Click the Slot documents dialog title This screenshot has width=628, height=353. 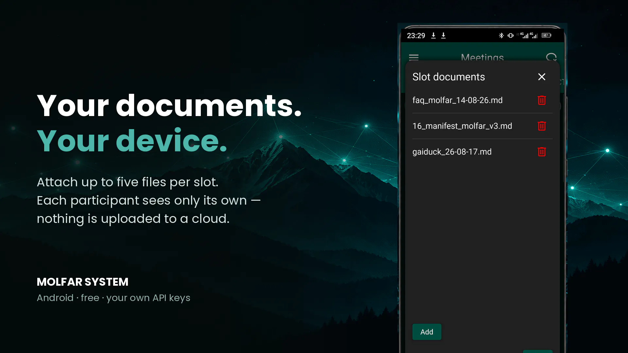coord(448,77)
